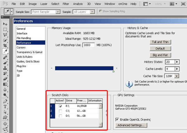Click the Photoshop Ps logo
Image resolution: width=187 pixels, height=133 pixels.
point(5,4)
